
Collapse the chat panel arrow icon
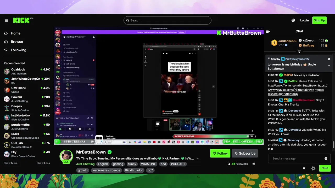268,31
